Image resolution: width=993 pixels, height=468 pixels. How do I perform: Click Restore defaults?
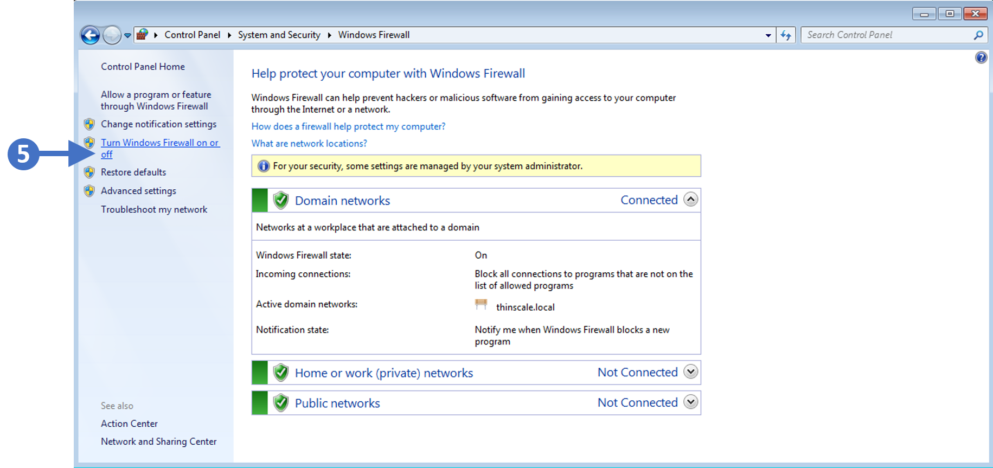133,172
